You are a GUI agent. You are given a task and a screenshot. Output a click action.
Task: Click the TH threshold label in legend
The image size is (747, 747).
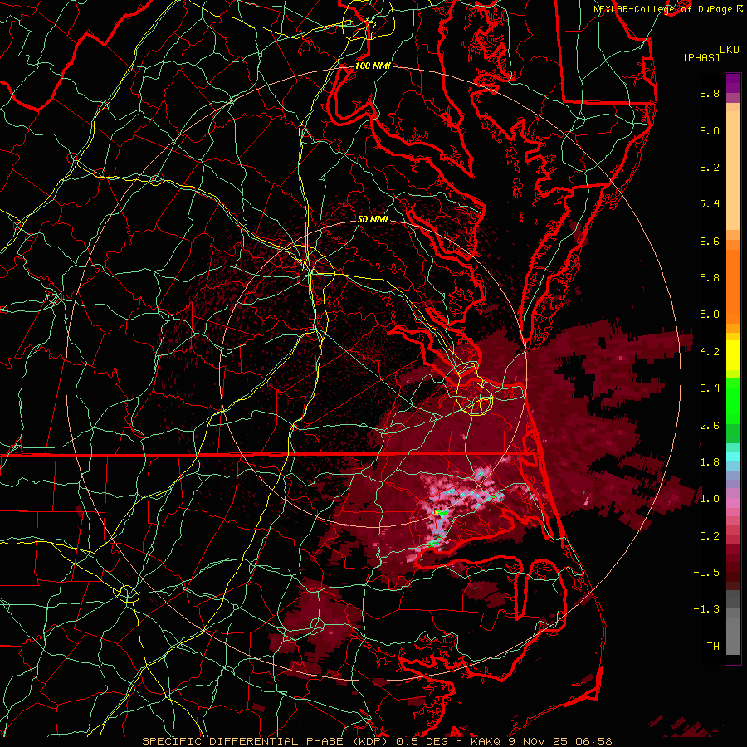point(713,647)
